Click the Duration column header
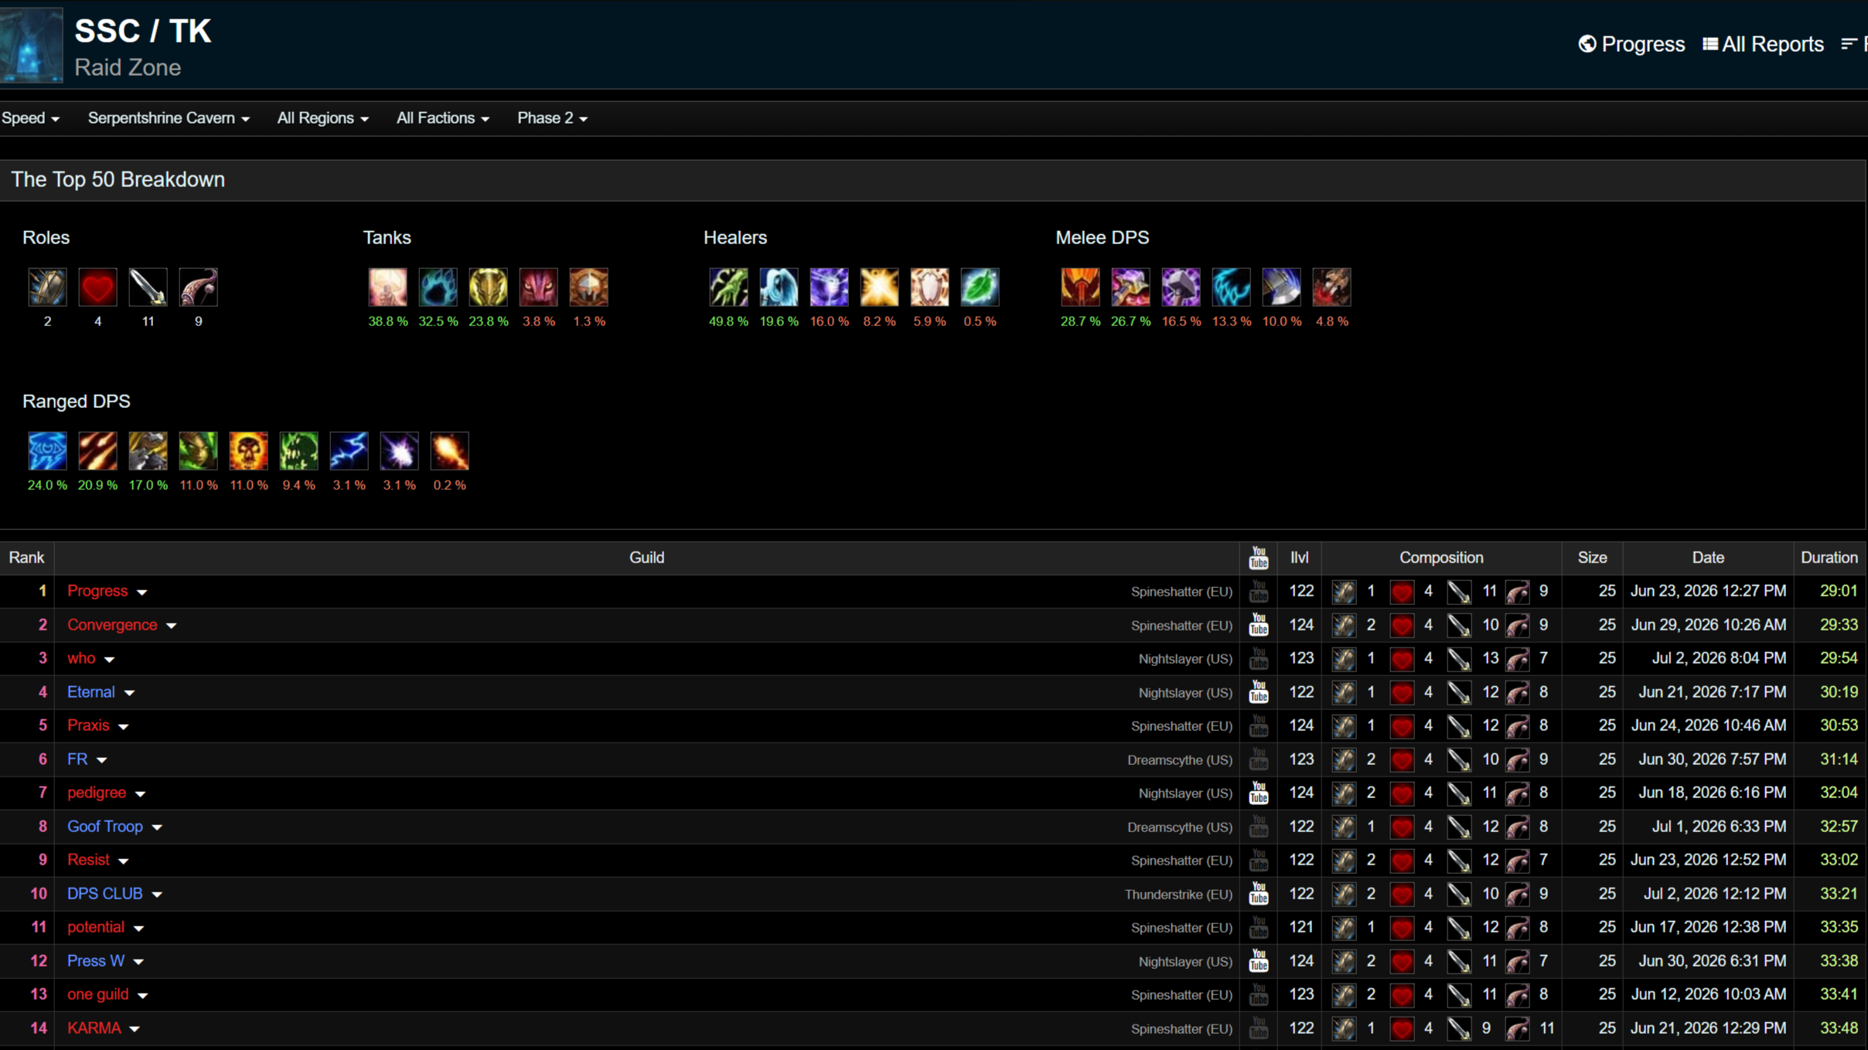The height and width of the screenshot is (1050, 1868). pos(1829,558)
